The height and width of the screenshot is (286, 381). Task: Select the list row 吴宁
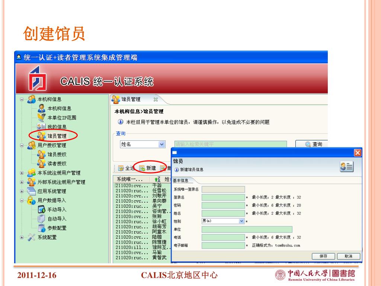pyautogui.click(x=142, y=206)
